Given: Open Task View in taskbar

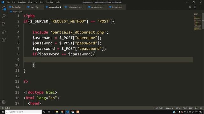Looking at the screenshot, I should [49, 112].
